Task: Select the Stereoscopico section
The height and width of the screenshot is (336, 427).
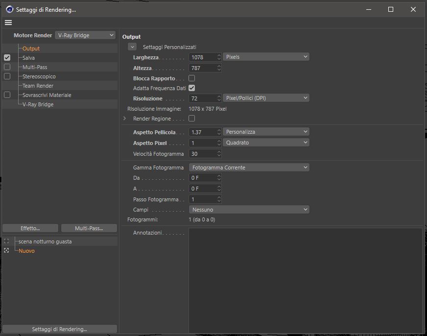Action: (39, 76)
